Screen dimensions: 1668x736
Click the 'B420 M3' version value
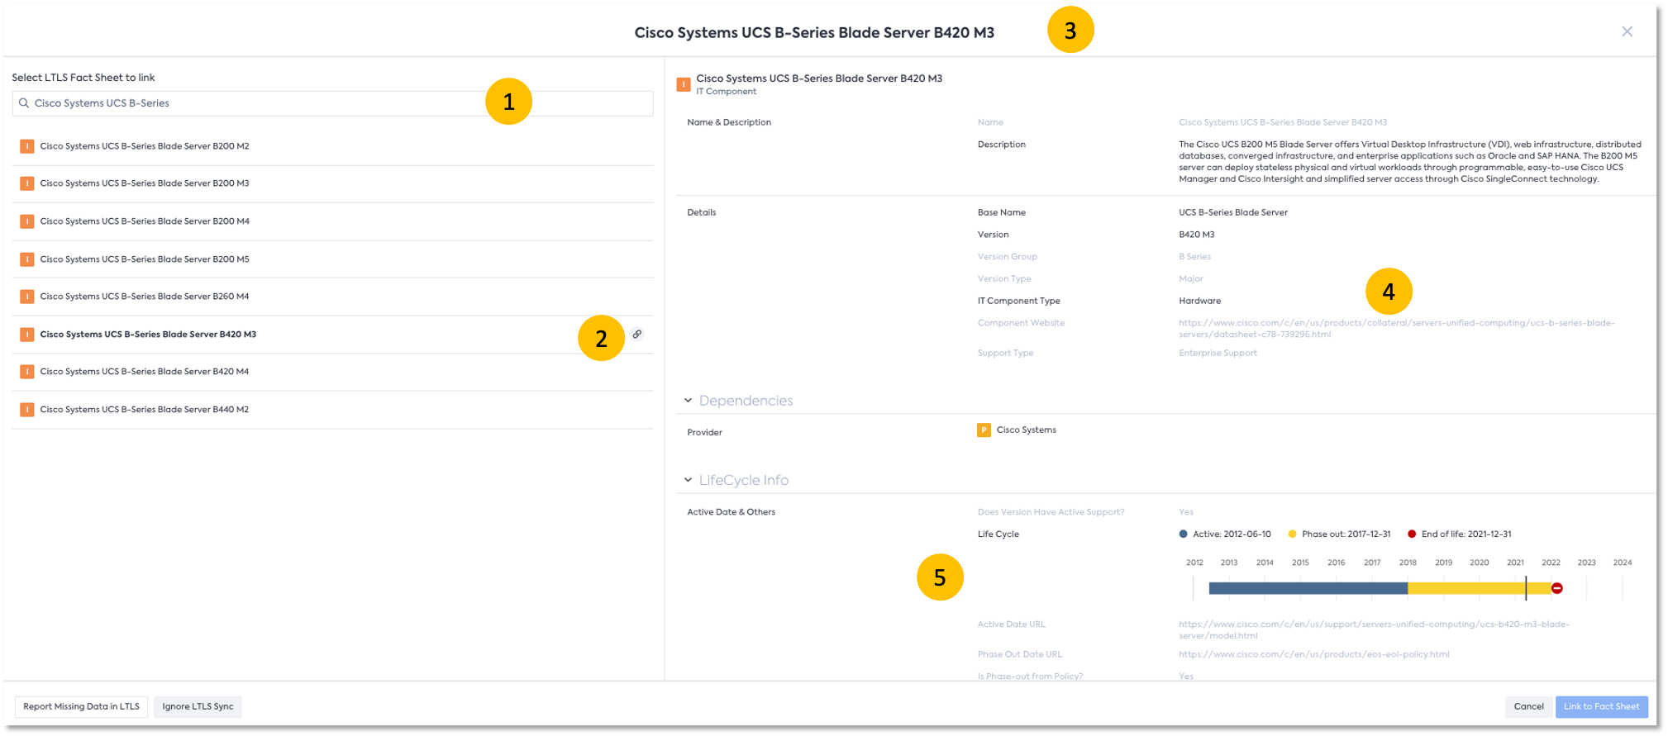coord(1196,235)
